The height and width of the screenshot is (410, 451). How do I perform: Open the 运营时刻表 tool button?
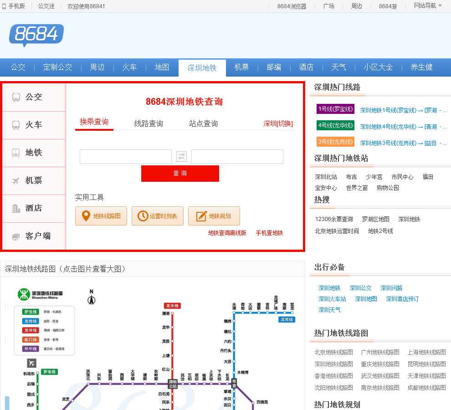(x=157, y=216)
